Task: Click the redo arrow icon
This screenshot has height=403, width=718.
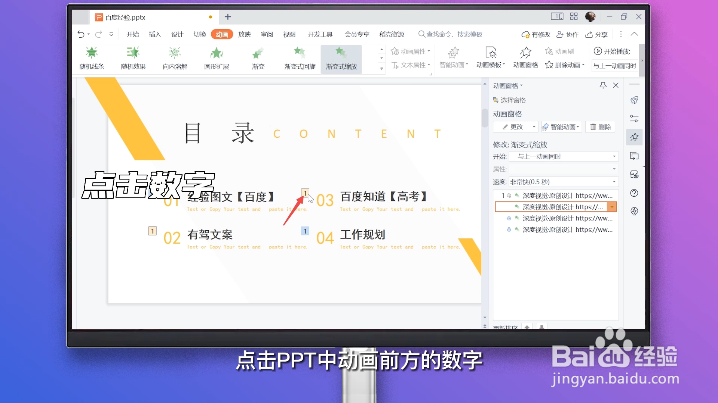Action: click(x=98, y=34)
